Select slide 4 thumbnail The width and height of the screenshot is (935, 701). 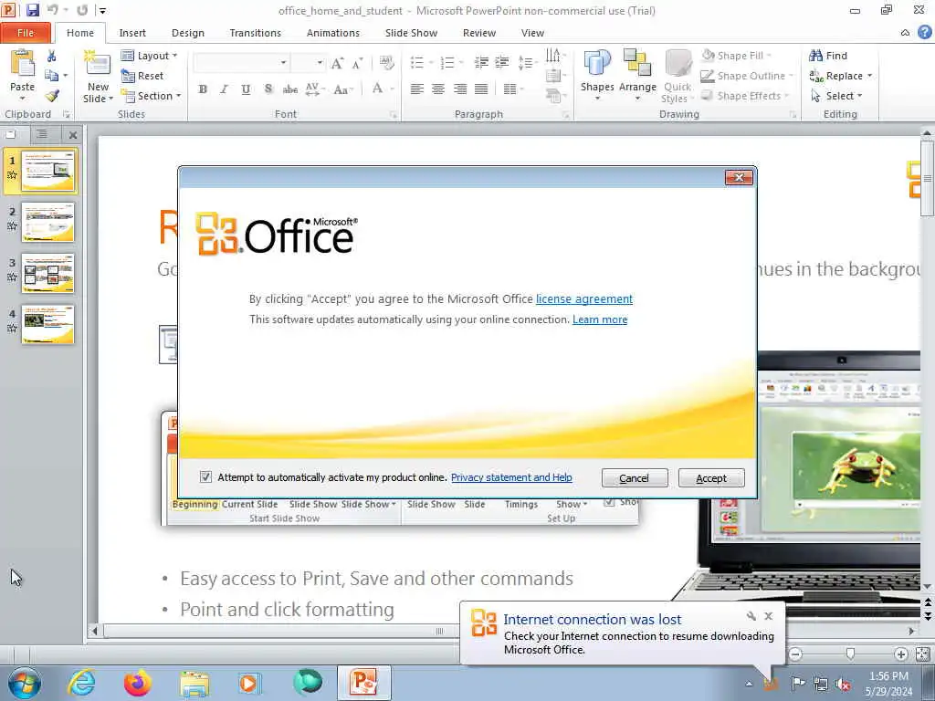click(47, 325)
